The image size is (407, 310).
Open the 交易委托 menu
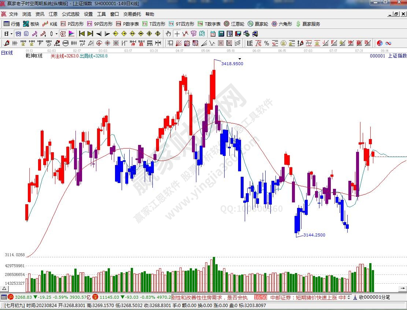click(x=132, y=14)
